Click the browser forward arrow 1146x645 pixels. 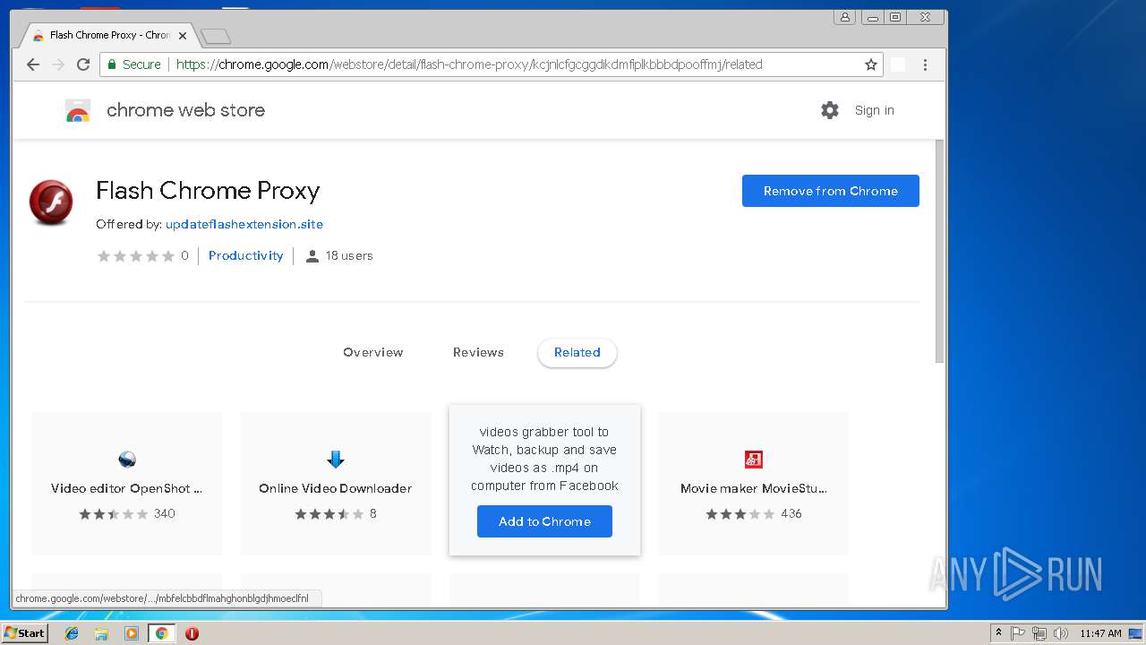(58, 64)
